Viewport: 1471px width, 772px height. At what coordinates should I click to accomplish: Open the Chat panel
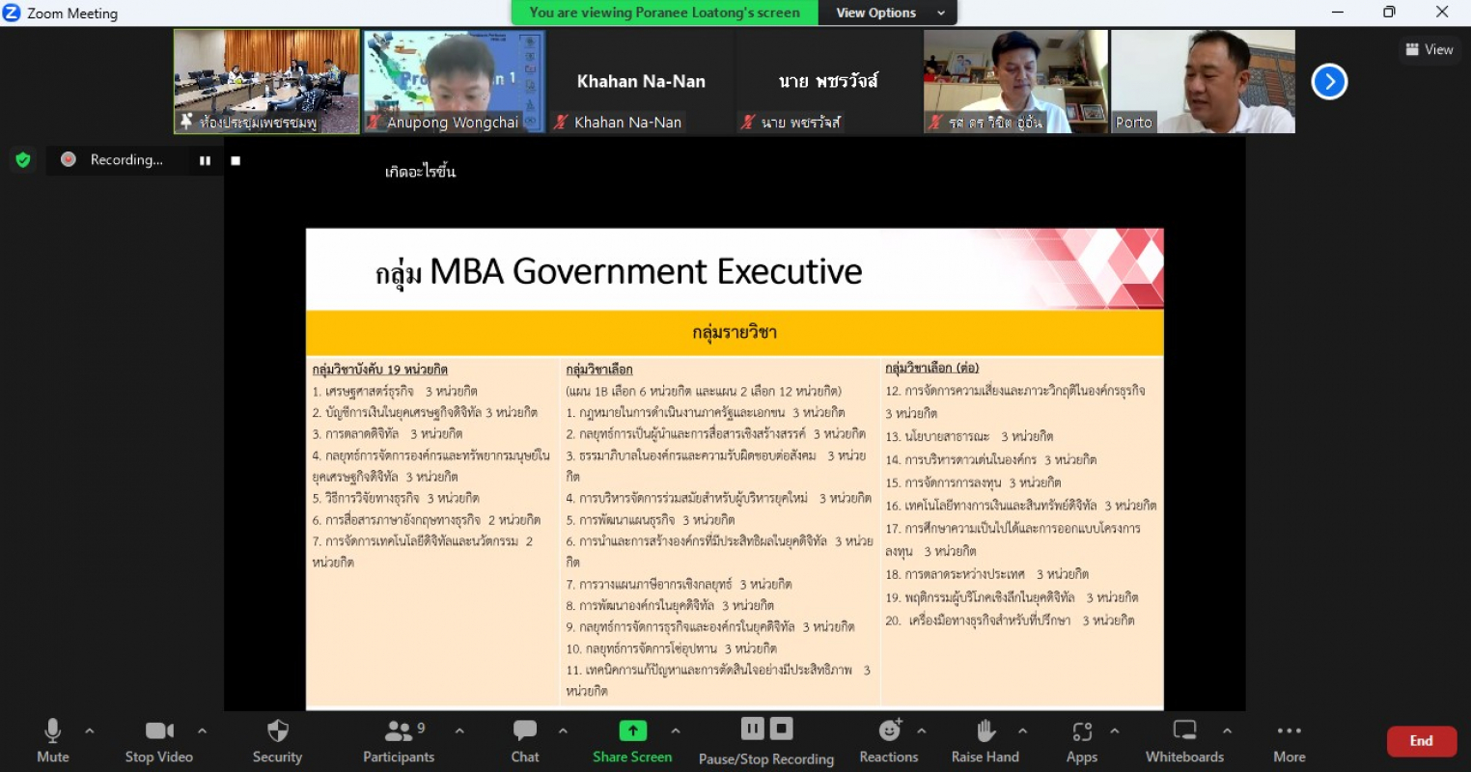click(x=525, y=741)
